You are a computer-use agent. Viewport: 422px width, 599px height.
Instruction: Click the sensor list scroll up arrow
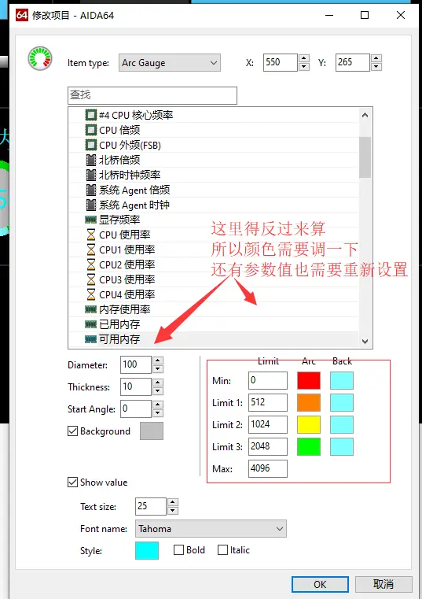point(365,115)
